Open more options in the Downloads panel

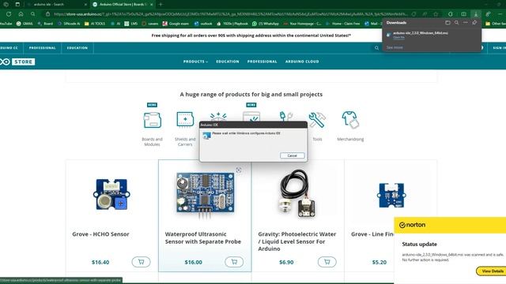click(x=466, y=23)
